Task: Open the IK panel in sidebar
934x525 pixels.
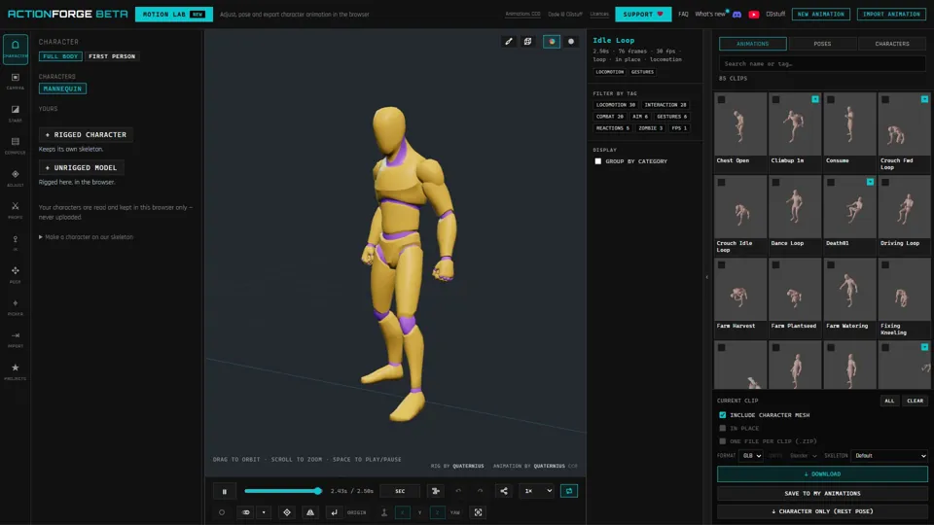Action: click(x=16, y=242)
